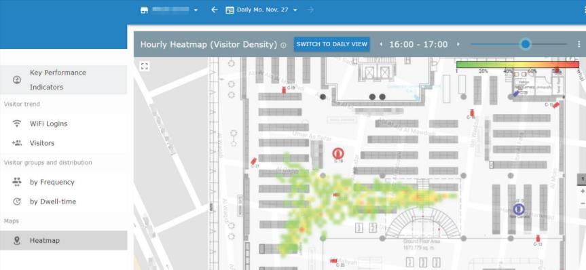
Task: Open the Visitors report
Action: [x=64, y=143]
